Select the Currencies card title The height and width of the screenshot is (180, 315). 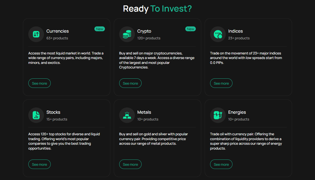click(x=57, y=31)
